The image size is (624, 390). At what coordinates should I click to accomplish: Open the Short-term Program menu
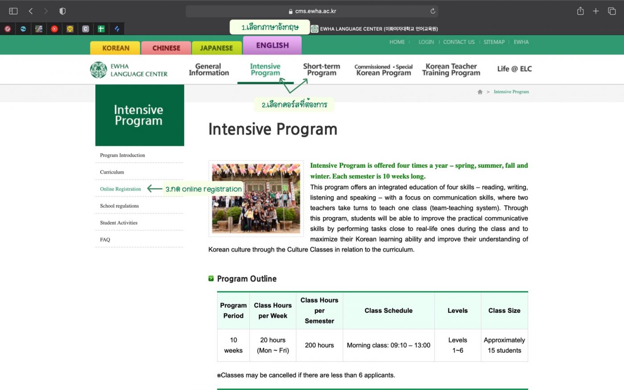click(321, 70)
